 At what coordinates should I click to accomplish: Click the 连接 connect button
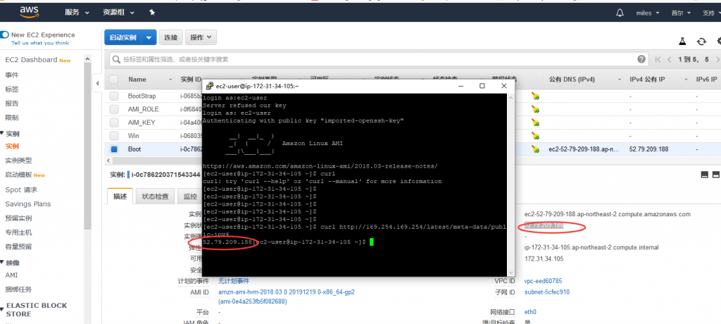pos(170,37)
